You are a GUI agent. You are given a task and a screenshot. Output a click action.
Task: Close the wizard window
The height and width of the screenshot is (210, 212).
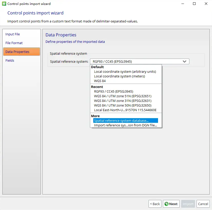(206, 4)
